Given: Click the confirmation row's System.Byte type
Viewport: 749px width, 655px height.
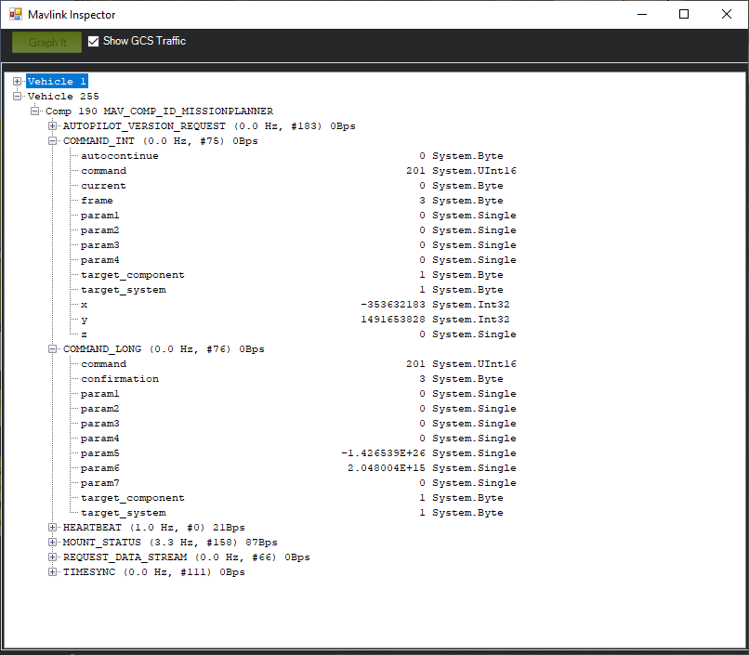Looking at the screenshot, I should (467, 378).
